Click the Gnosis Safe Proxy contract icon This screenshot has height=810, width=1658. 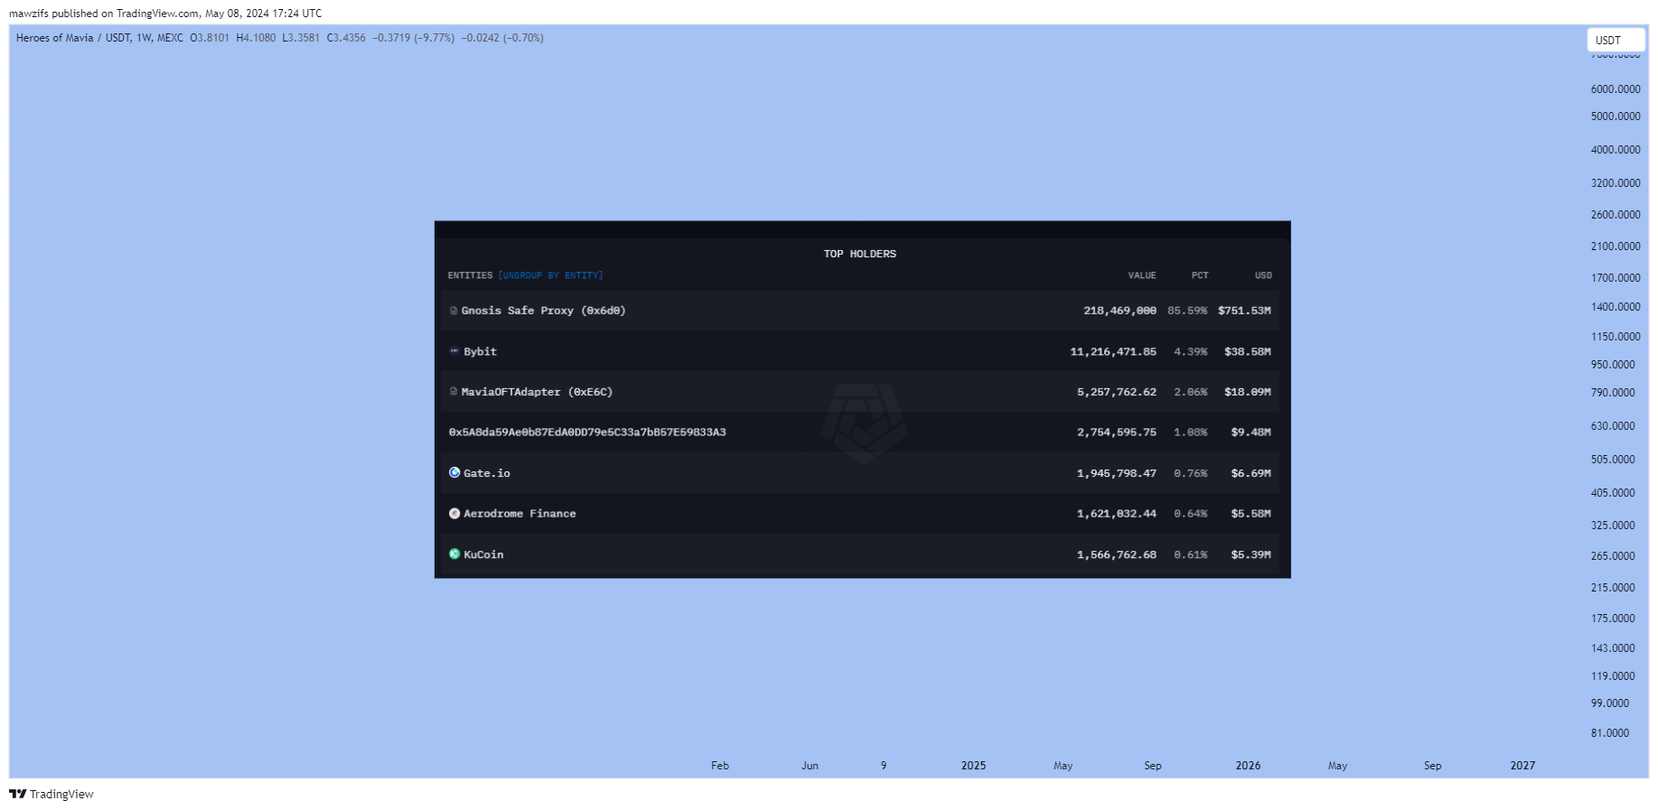[454, 311]
